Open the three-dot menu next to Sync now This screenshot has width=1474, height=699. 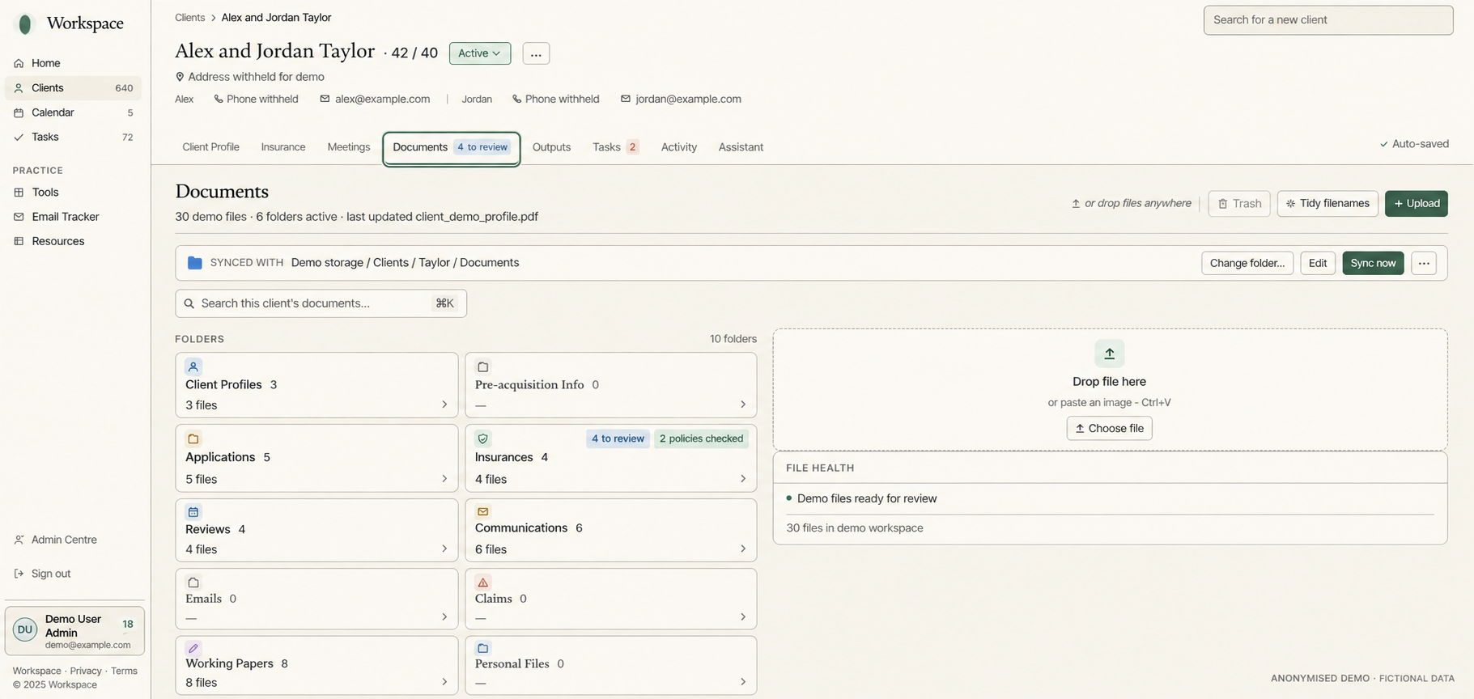[1424, 263]
